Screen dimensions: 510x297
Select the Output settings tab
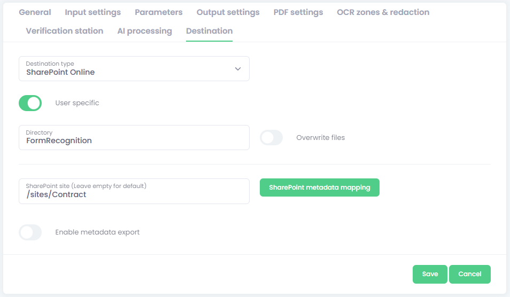tap(228, 12)
